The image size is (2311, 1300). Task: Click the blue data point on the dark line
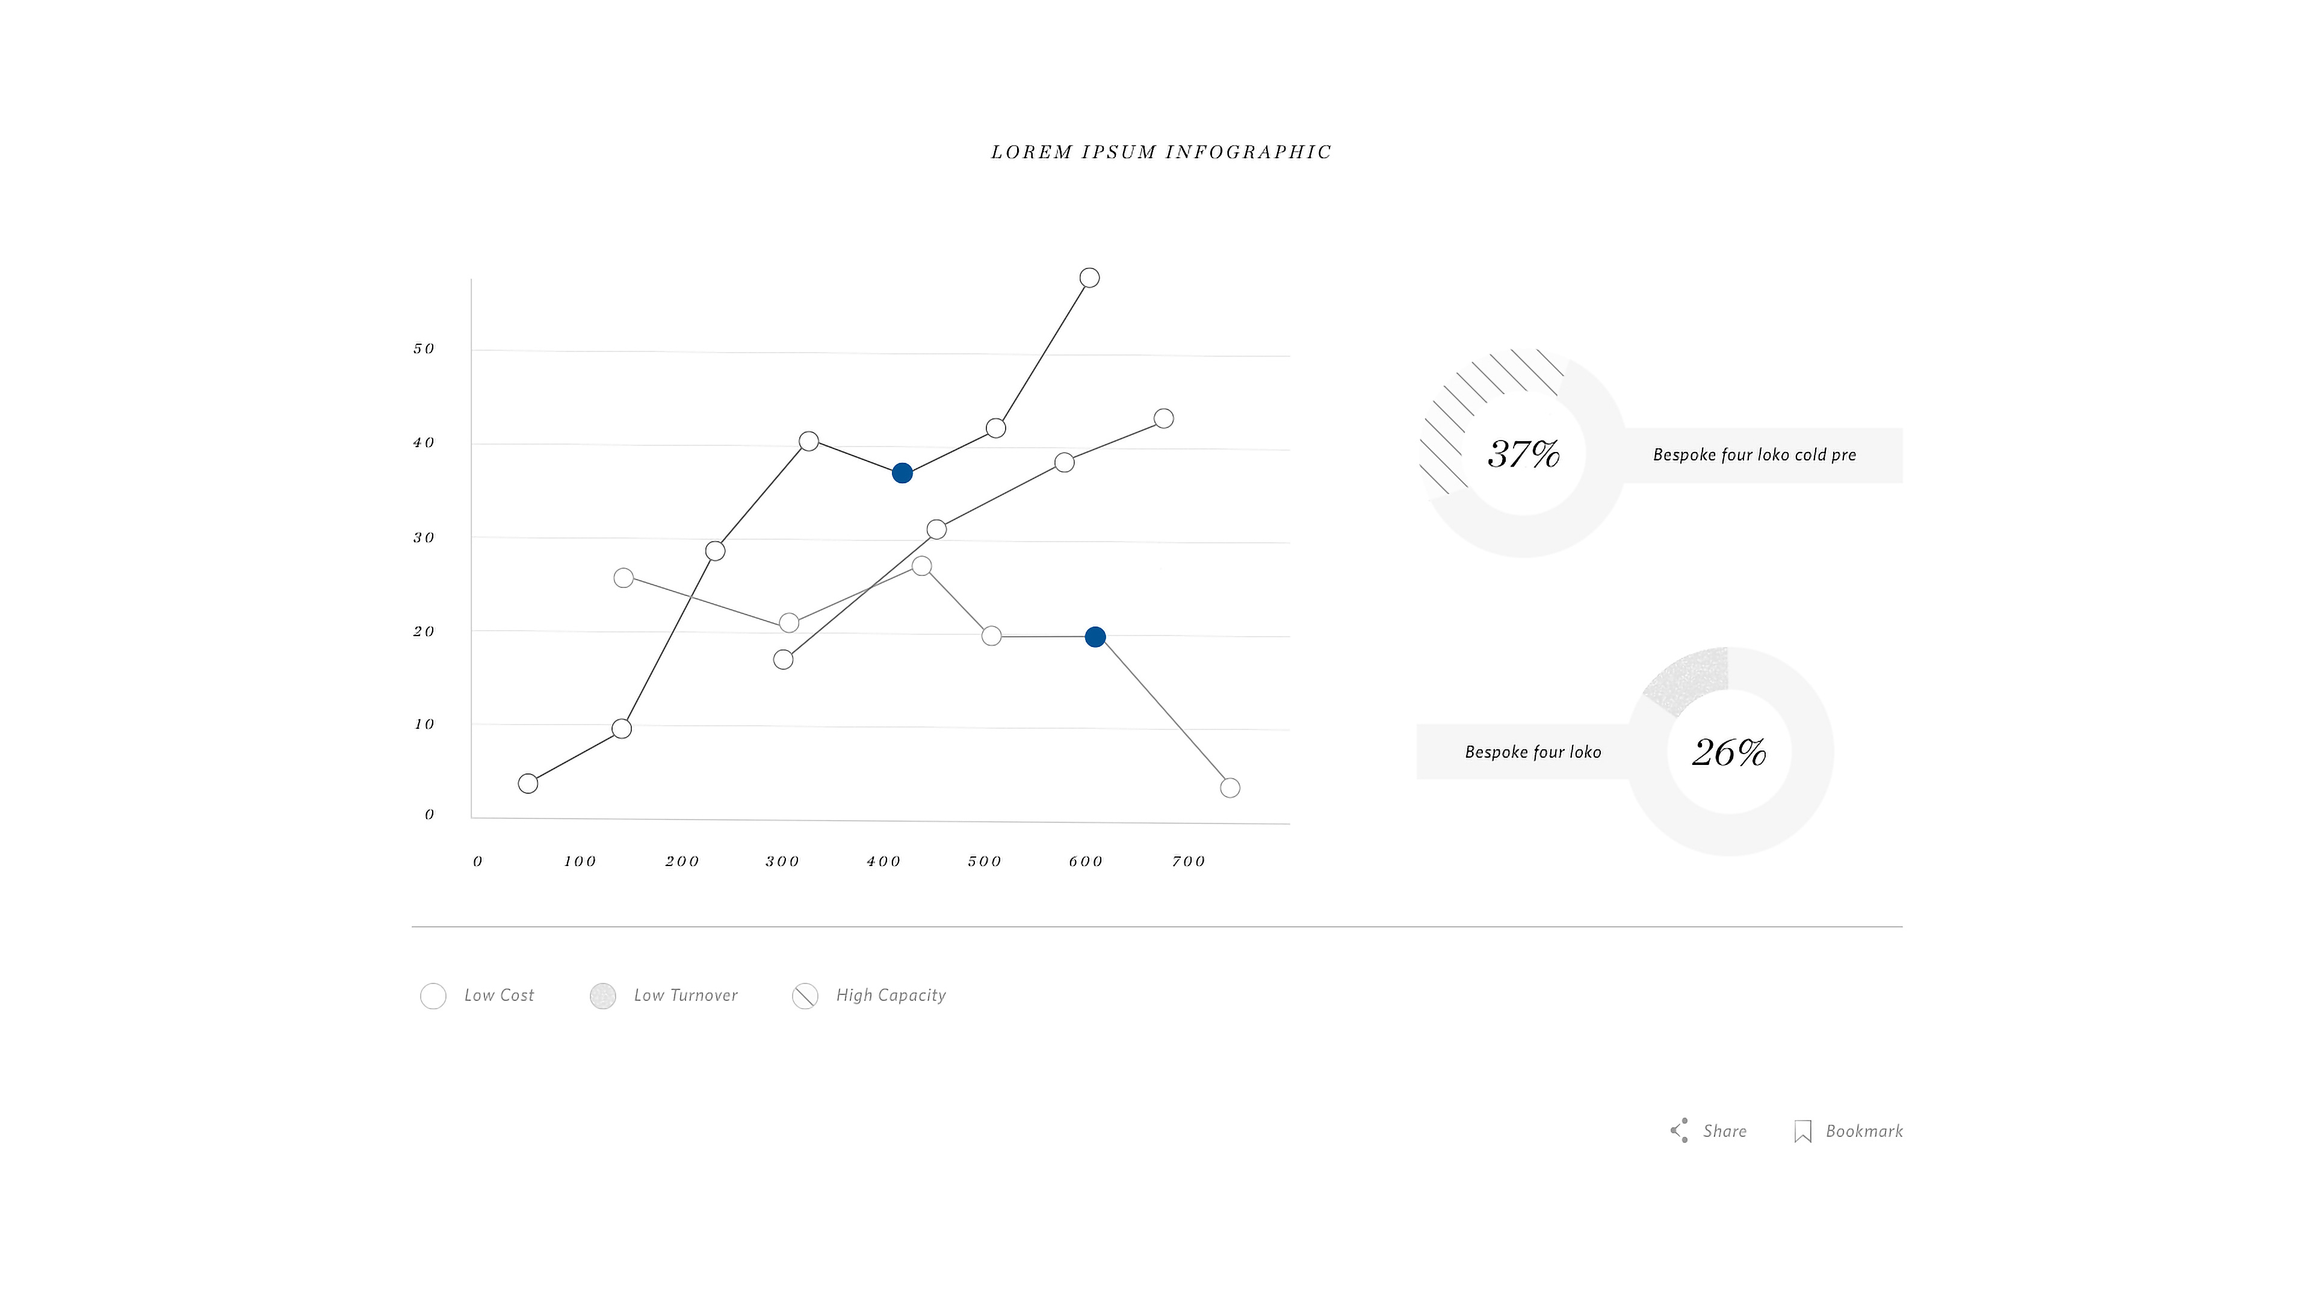(x=903, y=473)
